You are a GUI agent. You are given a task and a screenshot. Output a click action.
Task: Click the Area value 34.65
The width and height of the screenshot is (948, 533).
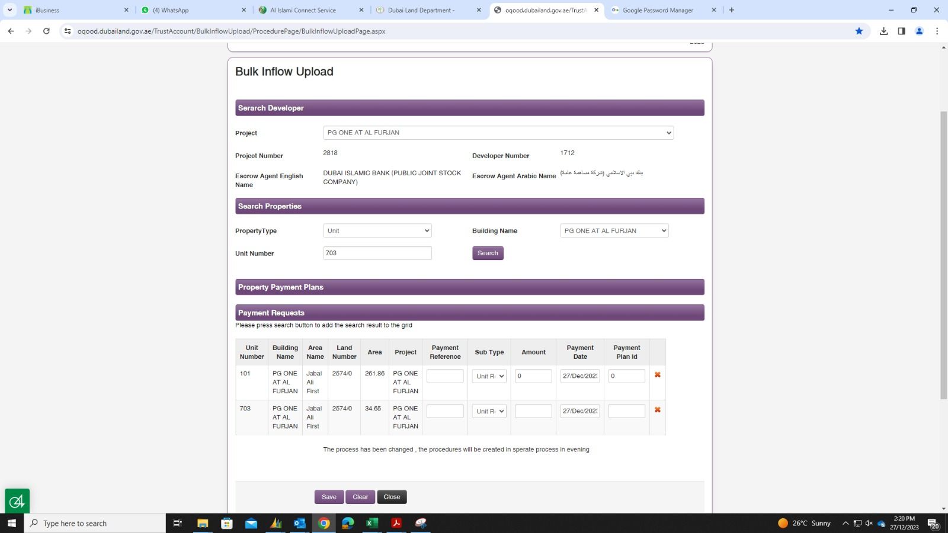pos(373,409)
